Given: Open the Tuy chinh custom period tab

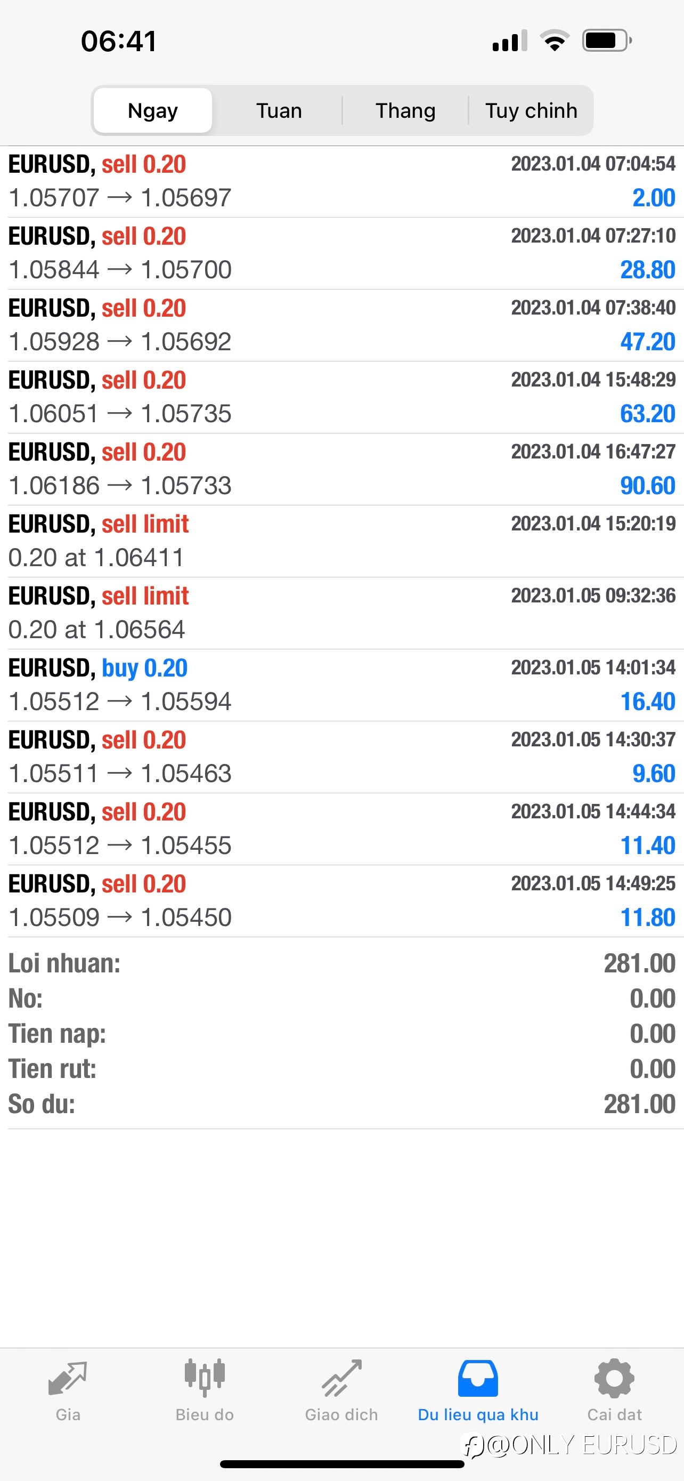Looking at the screenshot, I should click(x=531, y=110).
